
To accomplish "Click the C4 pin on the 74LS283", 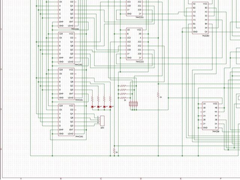I will click(206, 32).
